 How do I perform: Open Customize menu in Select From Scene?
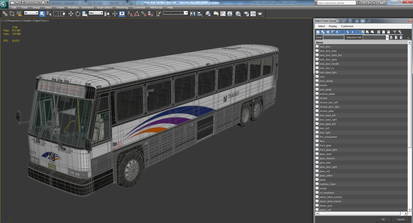pos(347,26)
